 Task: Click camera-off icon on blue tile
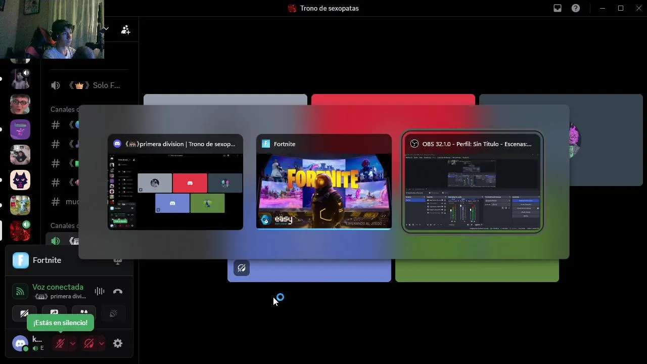[242, 268]
